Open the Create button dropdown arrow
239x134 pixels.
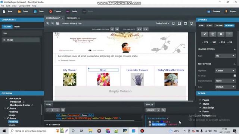(158, 110)
